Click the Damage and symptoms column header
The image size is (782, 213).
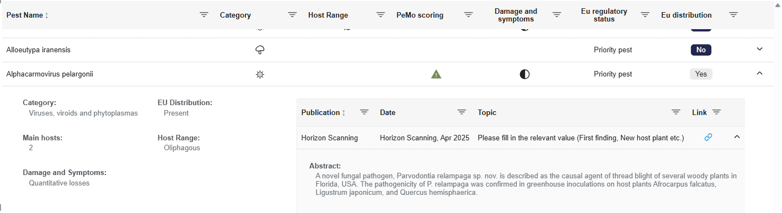pos(516,15)
